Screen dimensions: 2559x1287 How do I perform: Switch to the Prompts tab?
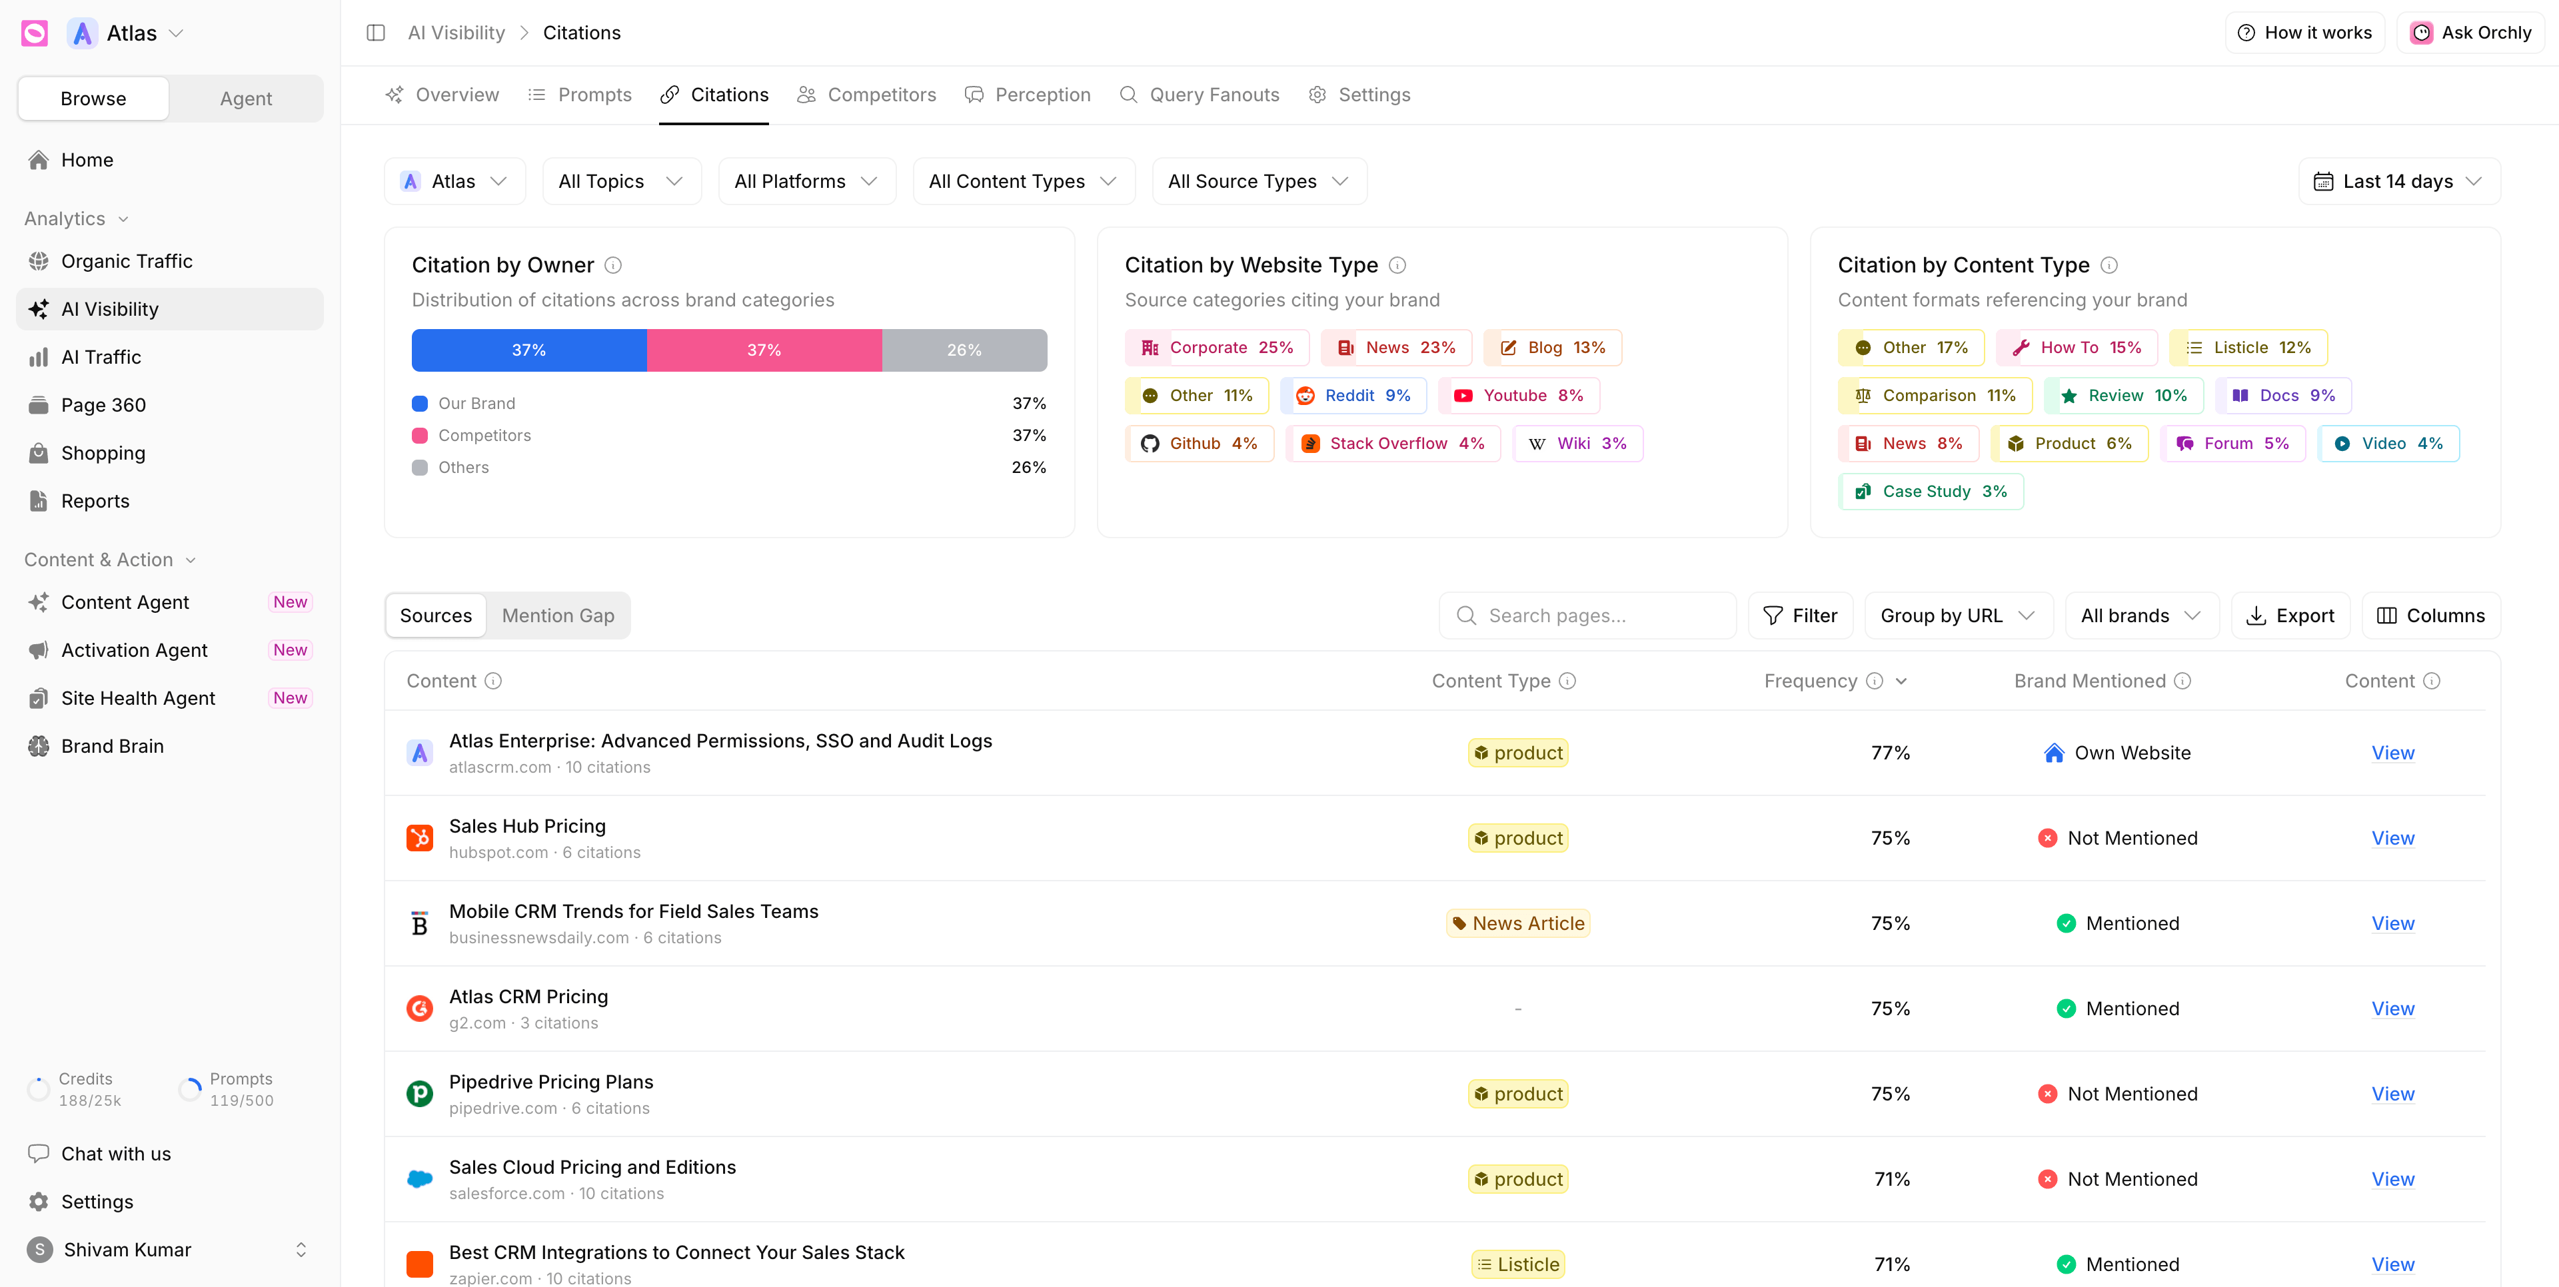580,95
